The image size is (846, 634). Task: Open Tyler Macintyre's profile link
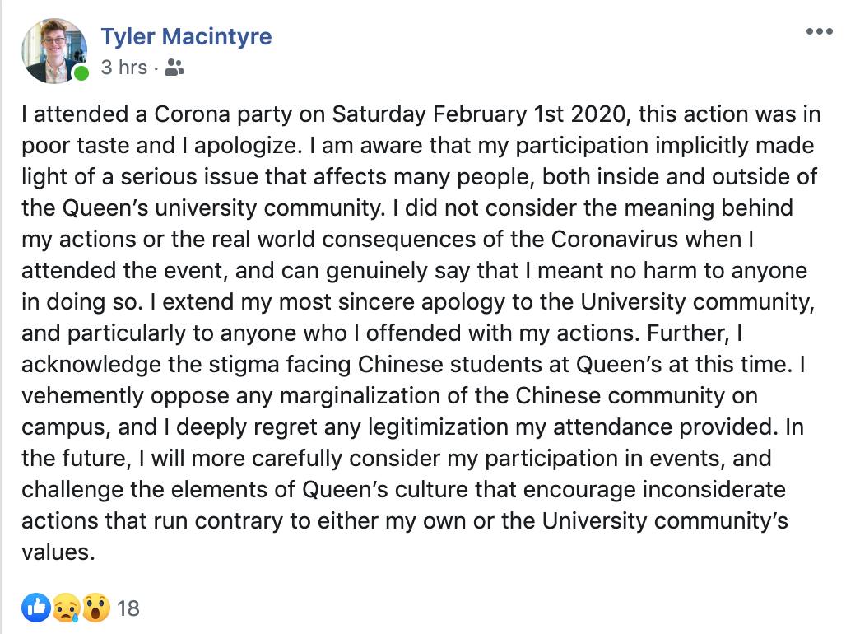(186, 36)
